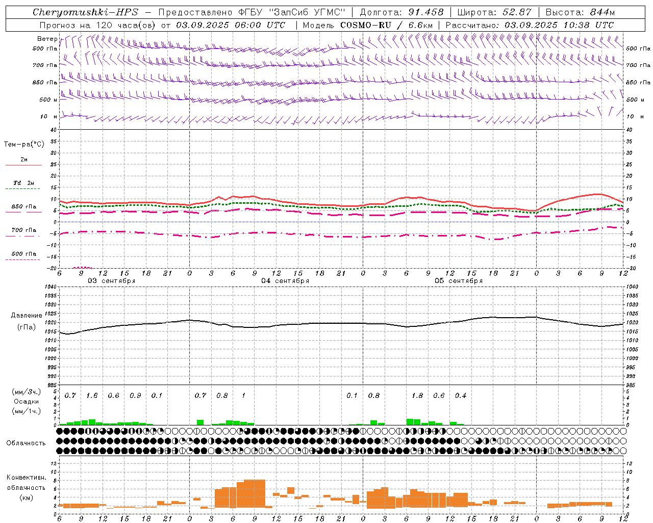Click the 1.6 precipitation amount value
The image size is (653, 523).
tap(92, 396)
